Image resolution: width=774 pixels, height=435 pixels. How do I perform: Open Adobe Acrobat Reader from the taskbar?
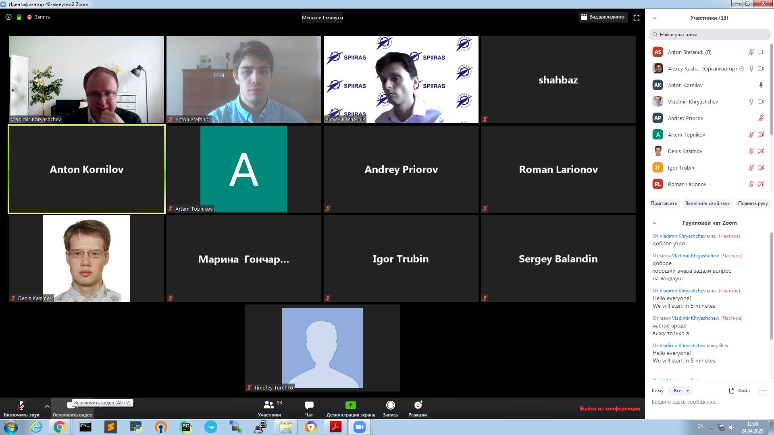pyautogui.click(x=336, y=427)
